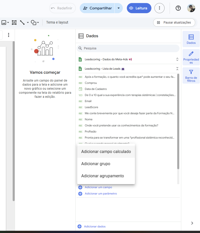This screenshot has height=233, width=200.
Task: Collapse the Leadscoring - Lista de Leads source
Action: (177, 69)
